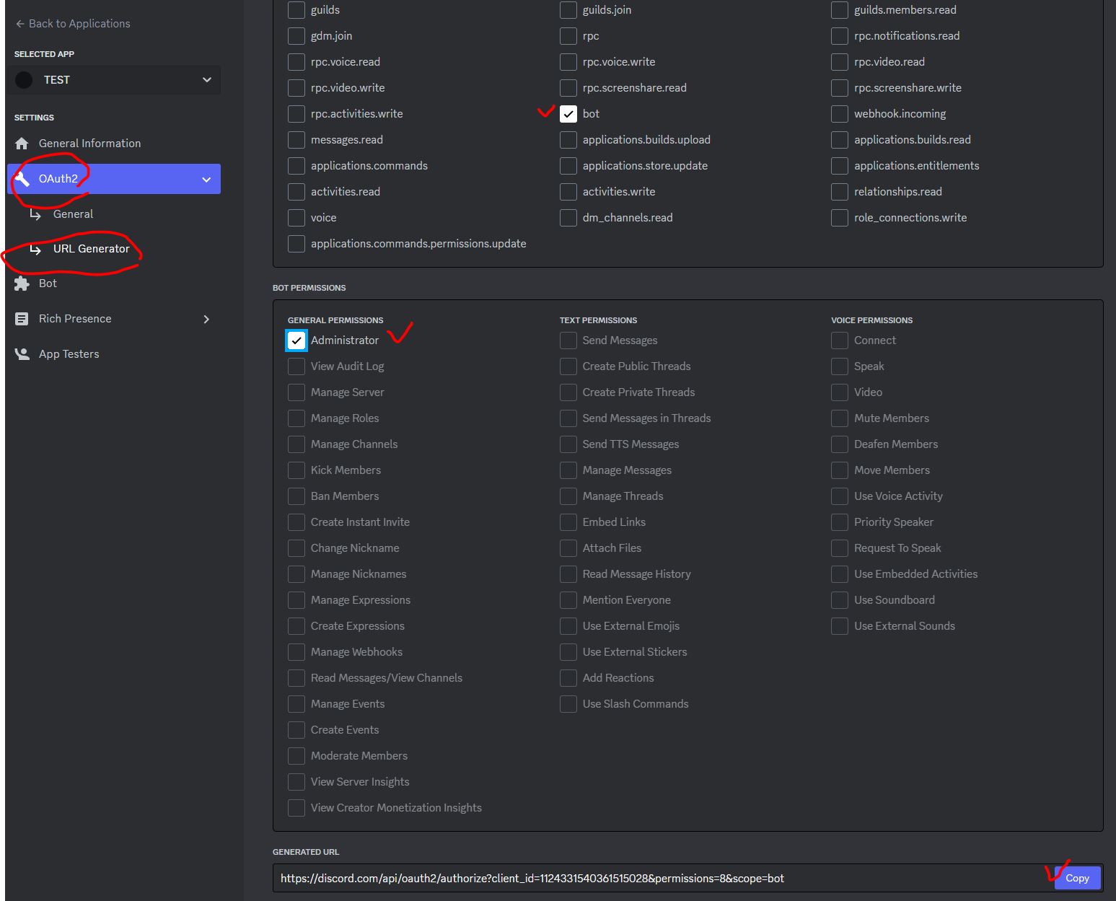This screenshot has width=1116, height=901.
Task: Click the home icon beside General Information
Action: pyautogui.click(x=22, y=144)
